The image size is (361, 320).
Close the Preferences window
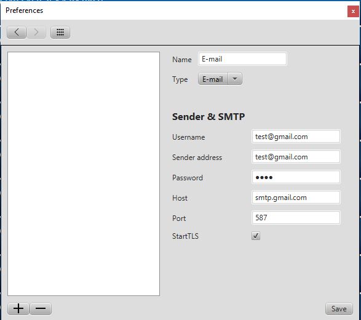coord(353,11)
